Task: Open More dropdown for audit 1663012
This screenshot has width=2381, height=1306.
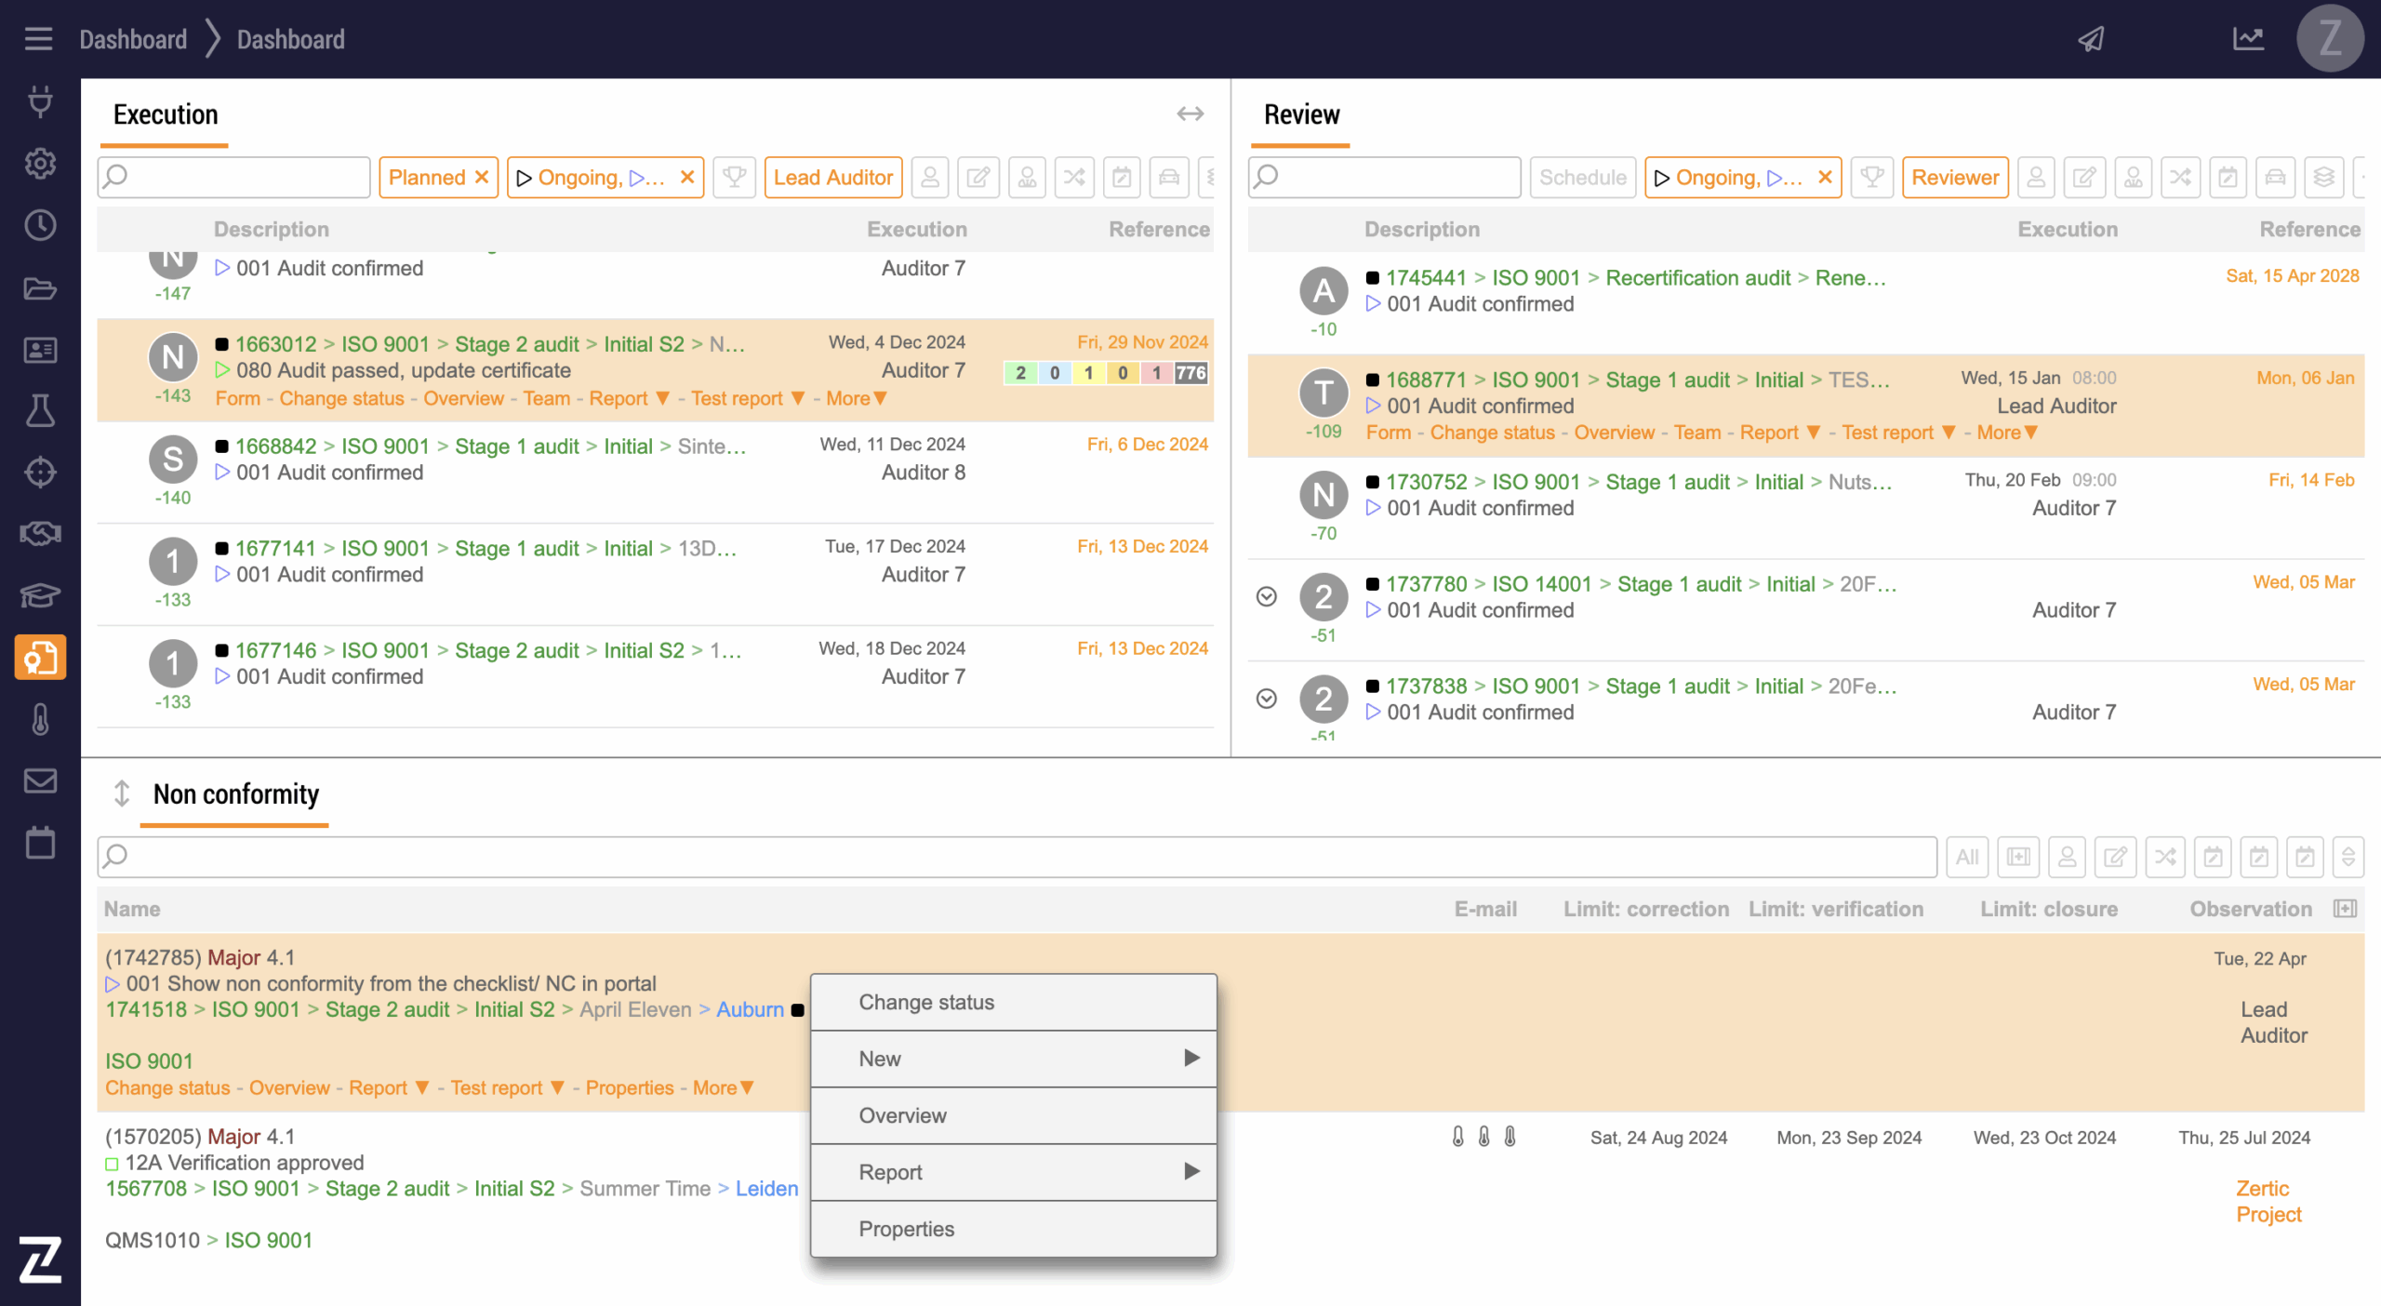Action: click(x=856, y=398)
